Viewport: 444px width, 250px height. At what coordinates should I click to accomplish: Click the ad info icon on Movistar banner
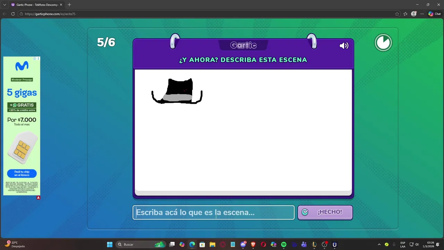pos(35,58)
